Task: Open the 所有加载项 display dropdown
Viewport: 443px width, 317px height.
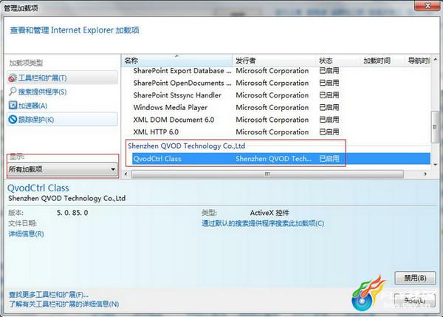Action: (x=63, y=169)
